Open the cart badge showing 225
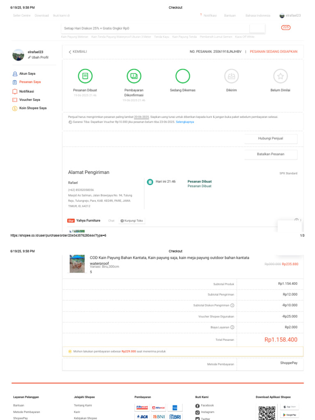Viewport: 315px width, 420px height. pyautogui.click(x=286, y=27)
